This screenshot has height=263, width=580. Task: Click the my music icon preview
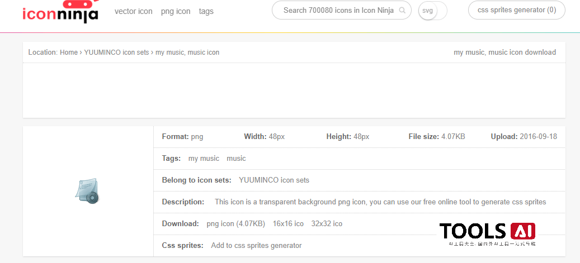(87, 191)
